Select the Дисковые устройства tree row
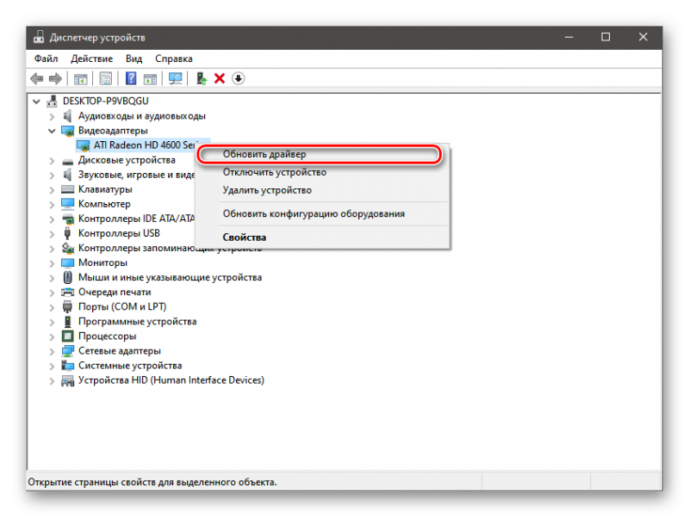 [127, 160]
